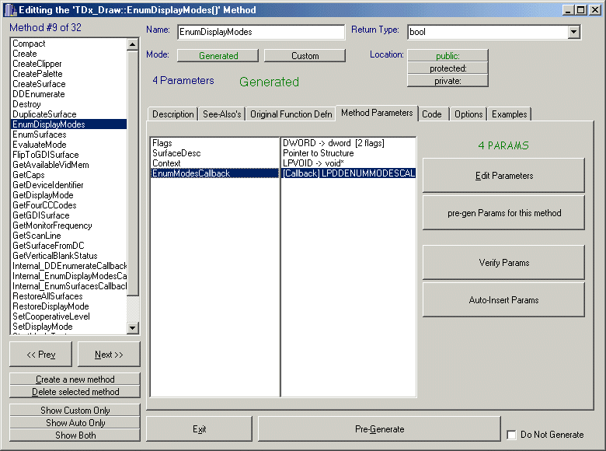Open the Return Type dropdown
The width and height of the screenshot is (606, 451).
tap(573, 33)
